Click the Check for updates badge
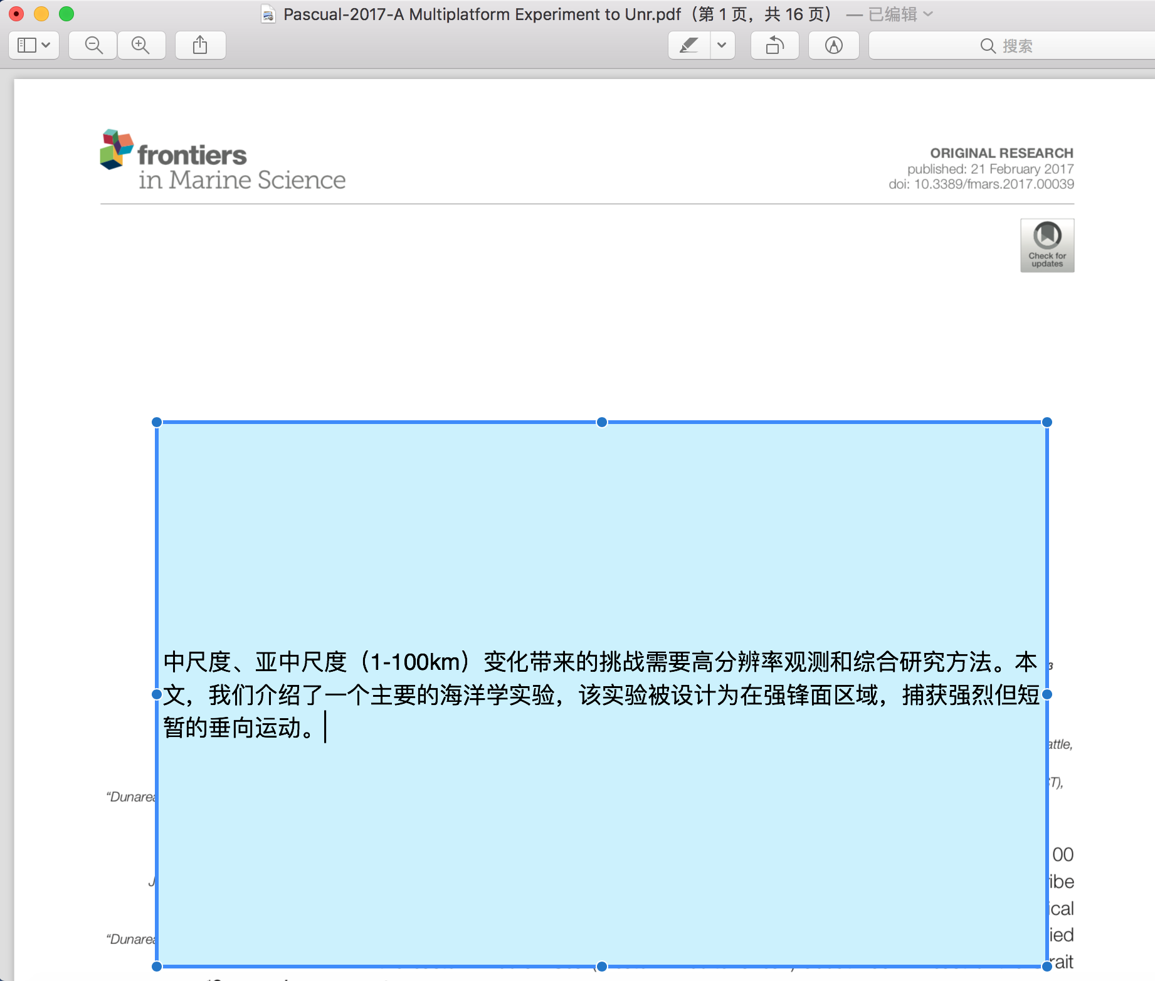1155x981 pixels. point(1047,245)
